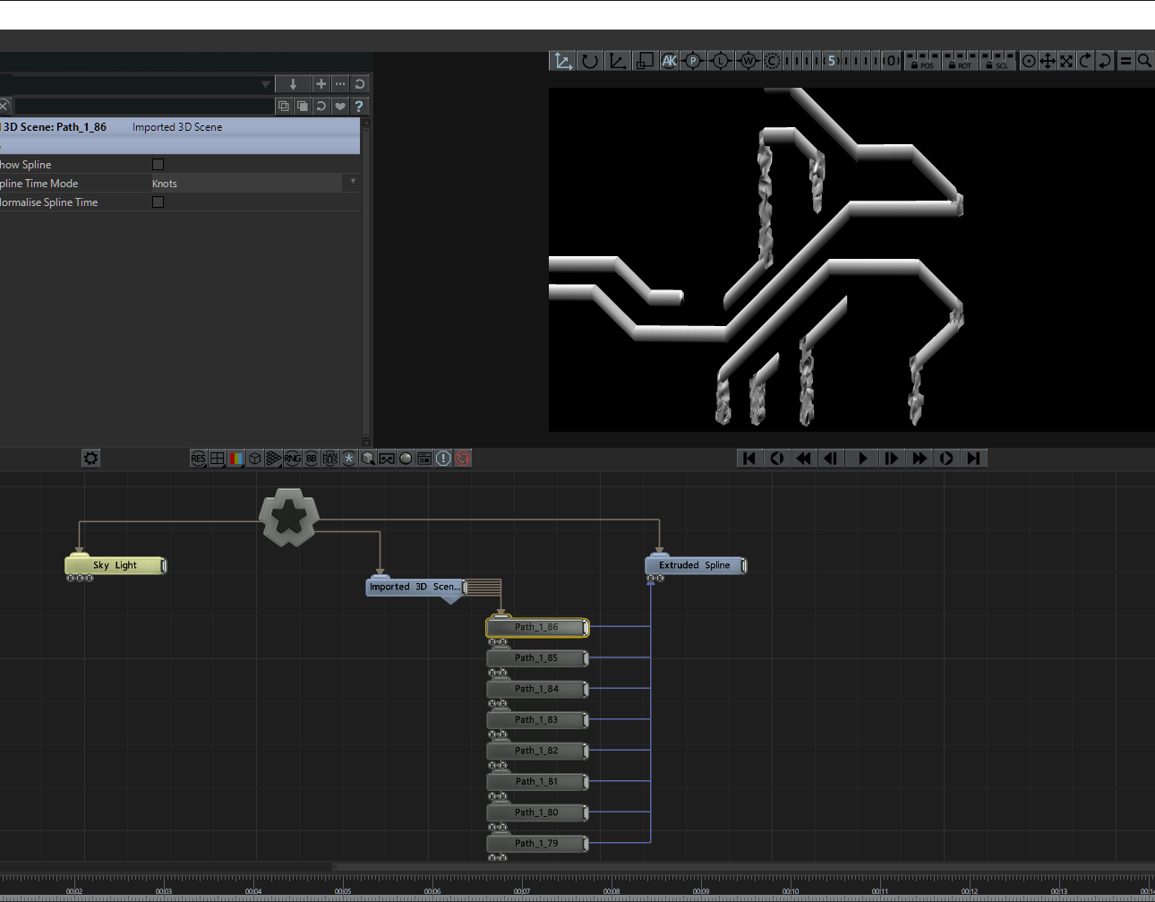
Task: Click the down arrow button in properties header
Action: click(x=293, y=84)
